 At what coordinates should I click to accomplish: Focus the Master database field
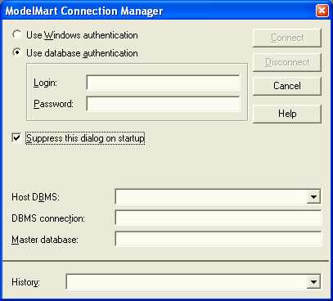point(218,239)
